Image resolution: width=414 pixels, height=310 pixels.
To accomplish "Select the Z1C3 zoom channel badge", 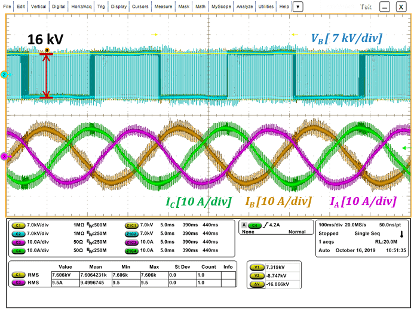I will pos(131,241).
